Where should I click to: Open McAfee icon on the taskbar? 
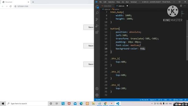tap(69, 103)
